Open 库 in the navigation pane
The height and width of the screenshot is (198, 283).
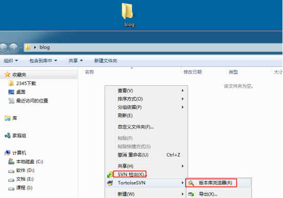tap(14, 118)
